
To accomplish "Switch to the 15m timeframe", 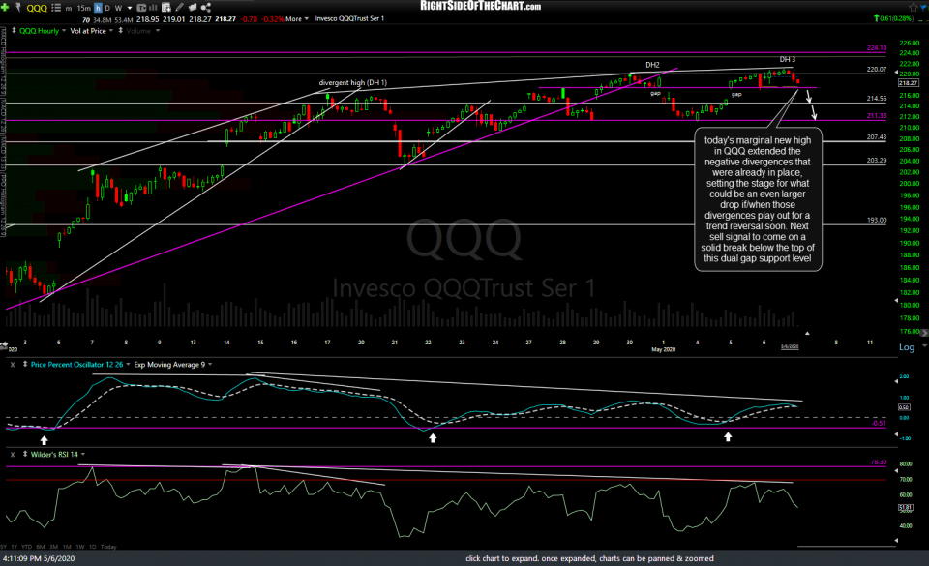I will pyautogui.click(x=82, y=6).
